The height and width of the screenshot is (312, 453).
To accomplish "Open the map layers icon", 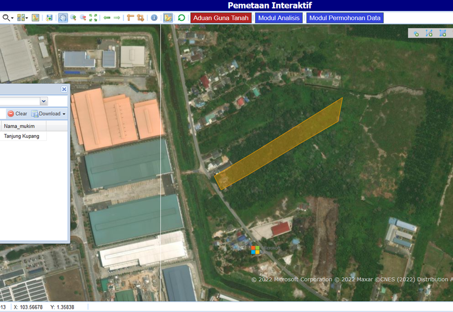I will pos(35,18).
